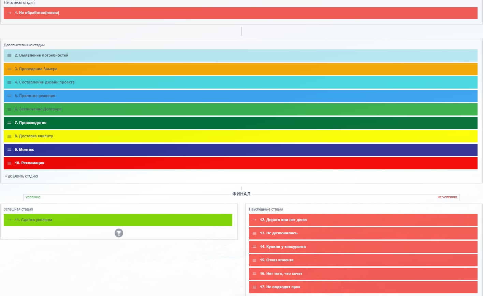Viewport: 483px width, 296px height.
Task: Select the stage name "6. Заключение Договора"
Action: point(38,109)
